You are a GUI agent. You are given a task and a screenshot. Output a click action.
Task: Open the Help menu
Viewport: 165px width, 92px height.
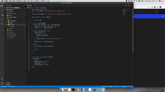48,1
